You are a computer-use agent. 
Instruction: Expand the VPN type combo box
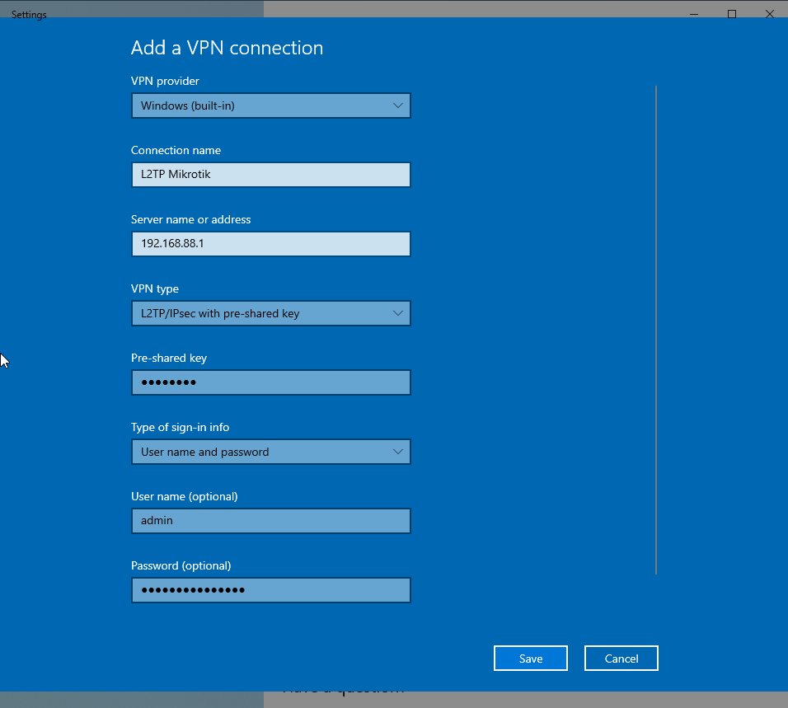[x=270, y=313]
